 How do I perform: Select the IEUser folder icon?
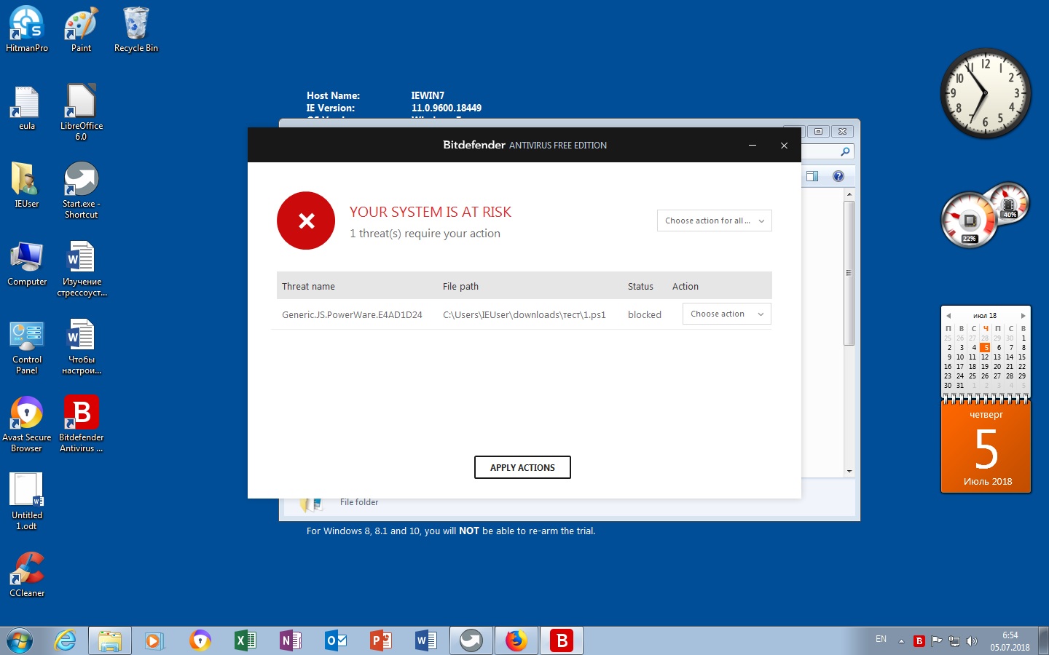(x=27, y=185)
